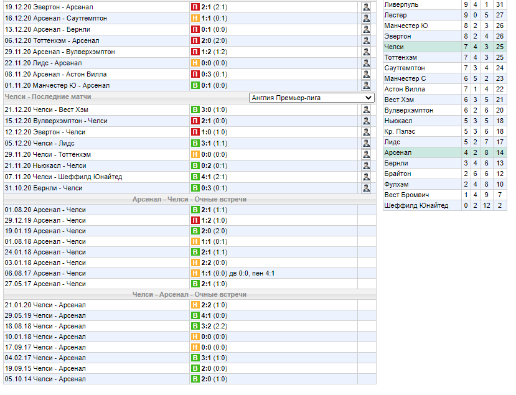Open the 01.08.20 Арсенал - Челси match
The height and width of the screenshot is (395, 516).
point(45,210)
